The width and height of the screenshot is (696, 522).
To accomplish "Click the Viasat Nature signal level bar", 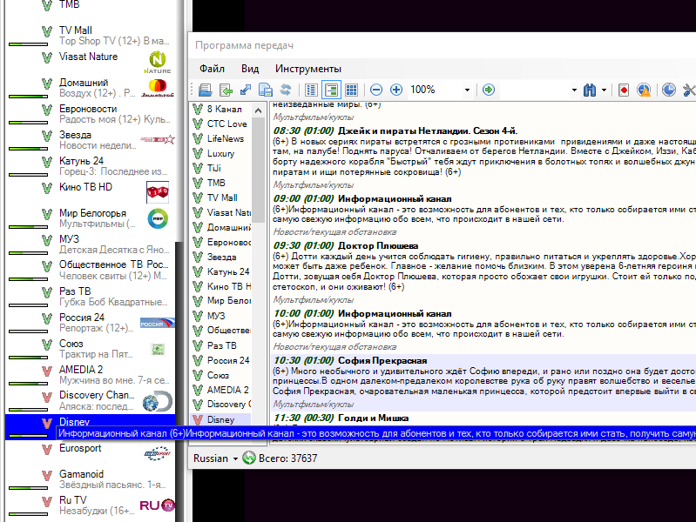I will 31,66.
